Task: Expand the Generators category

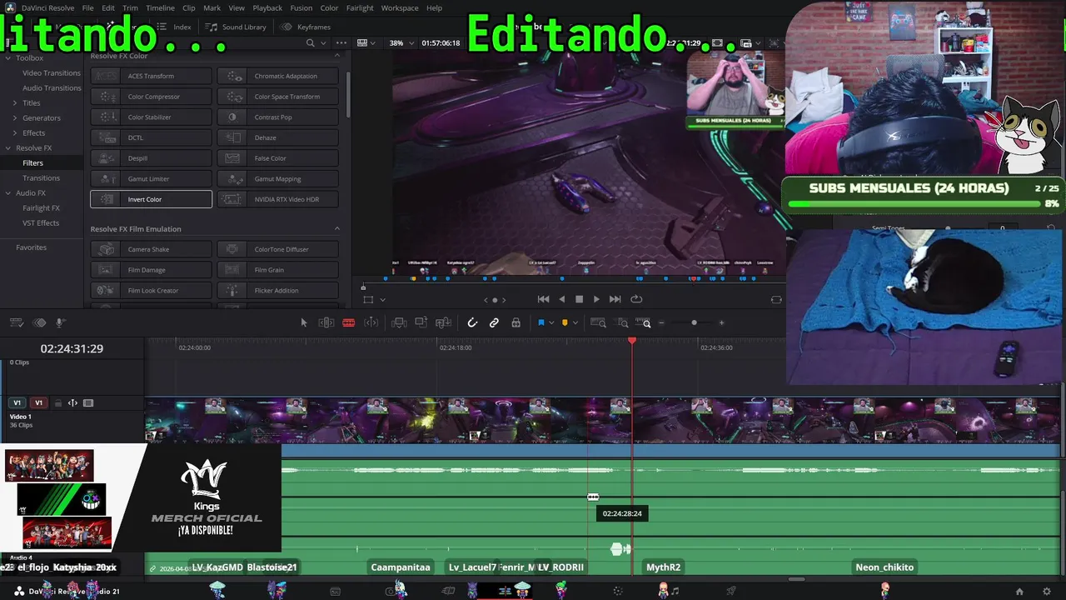Action: [x=14, y=118]
